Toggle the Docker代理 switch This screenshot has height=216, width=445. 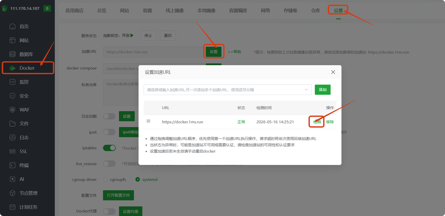click(109, 211)
